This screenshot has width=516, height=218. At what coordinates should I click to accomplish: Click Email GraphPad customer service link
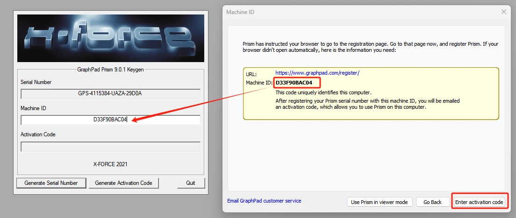264,201
